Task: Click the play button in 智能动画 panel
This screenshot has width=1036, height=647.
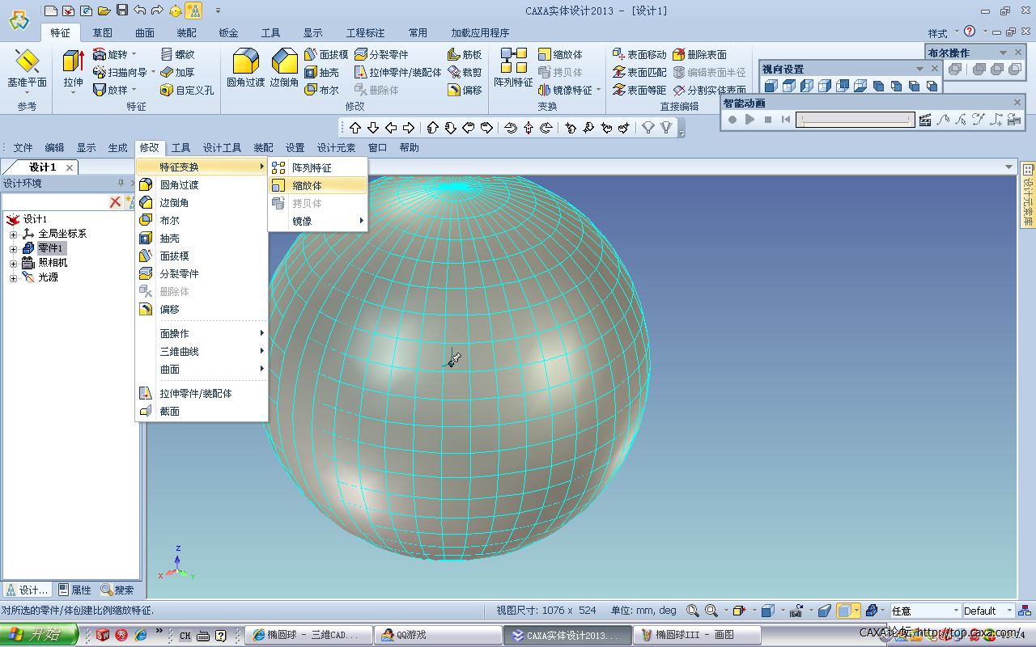Action: (x=750, y=120)
